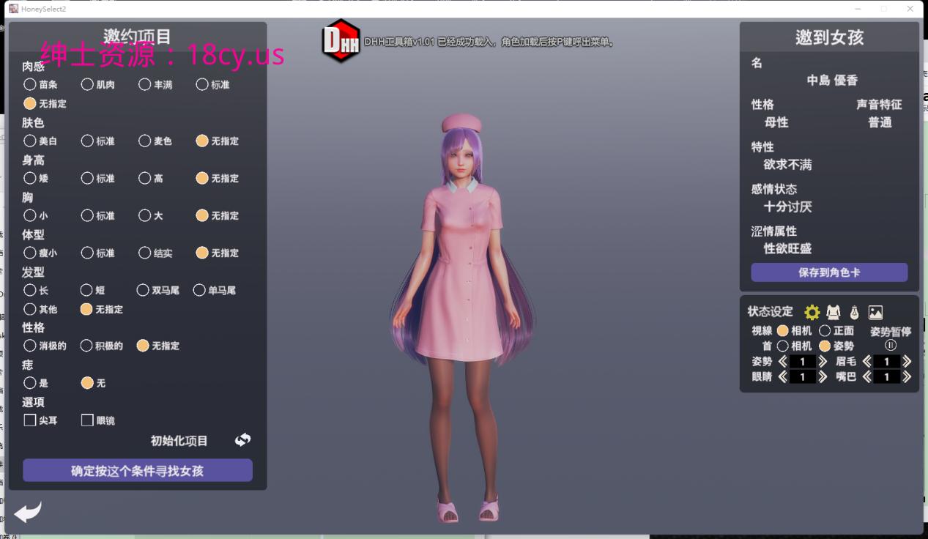Pause the pose with the 姿势暂停 icon
928x539 pixels.
(x=891, y=345)
